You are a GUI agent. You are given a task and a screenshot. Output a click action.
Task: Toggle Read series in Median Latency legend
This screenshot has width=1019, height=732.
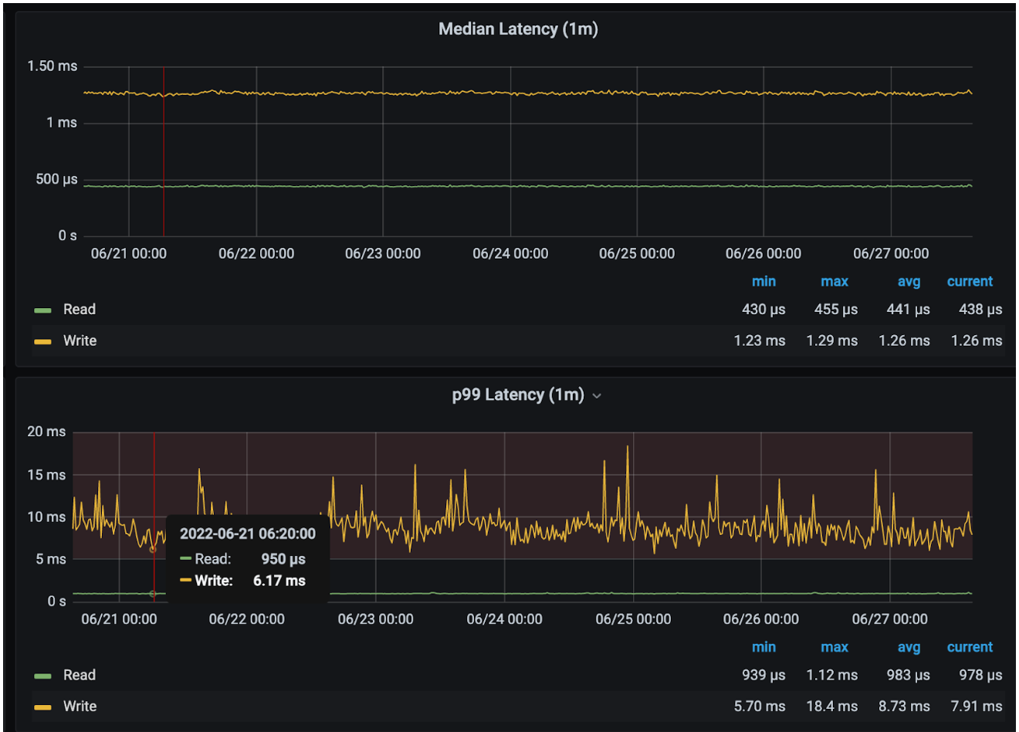pos(80,310)
